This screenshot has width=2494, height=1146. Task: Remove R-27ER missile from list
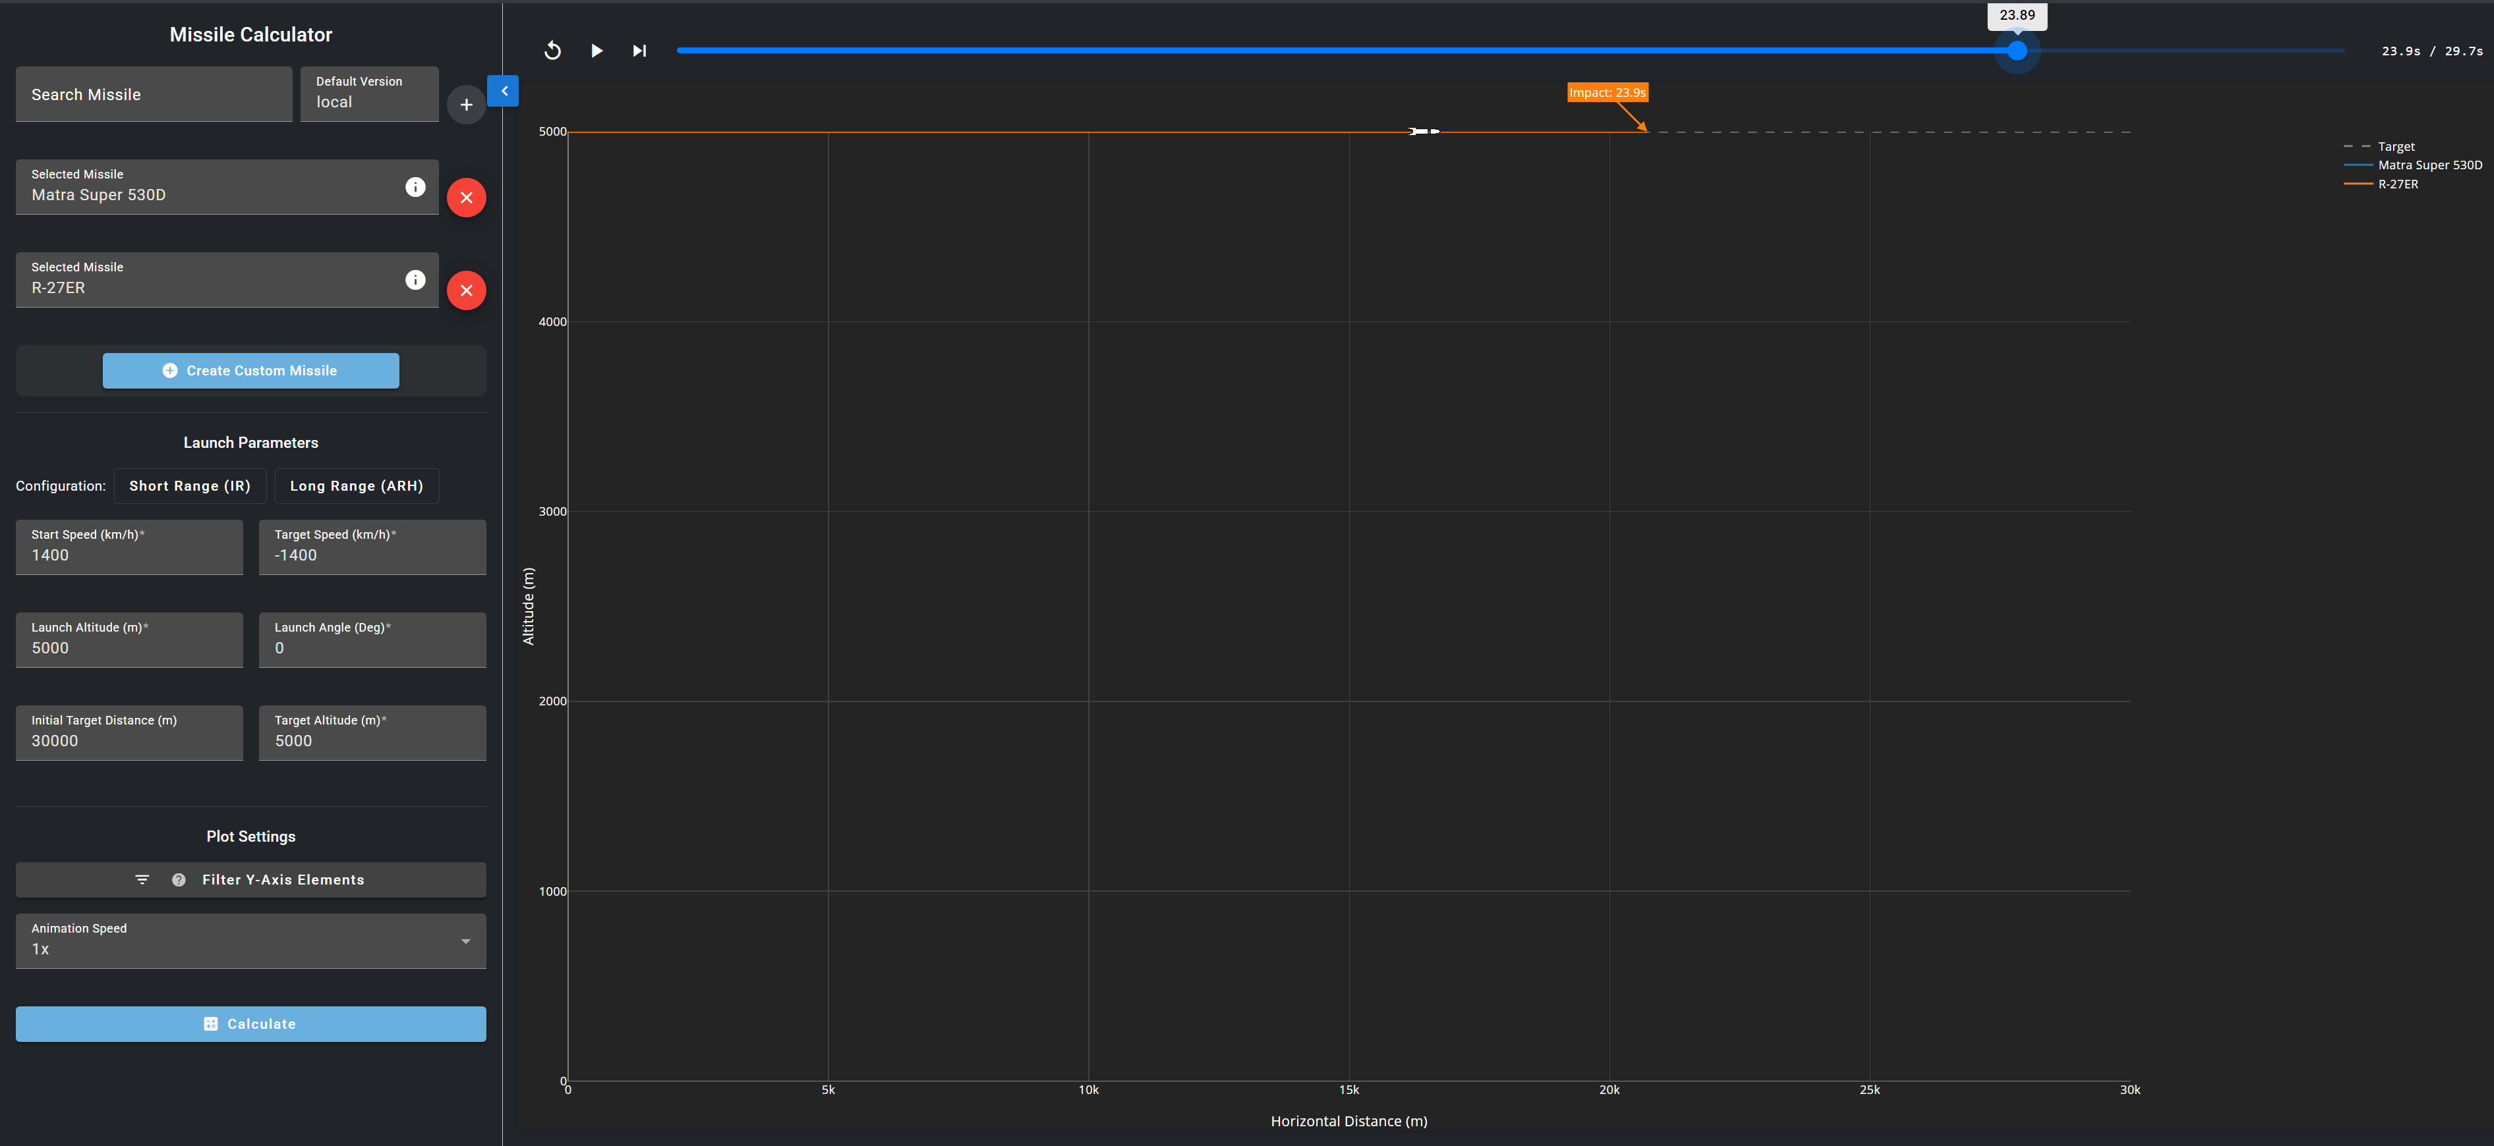coord(467,290)
